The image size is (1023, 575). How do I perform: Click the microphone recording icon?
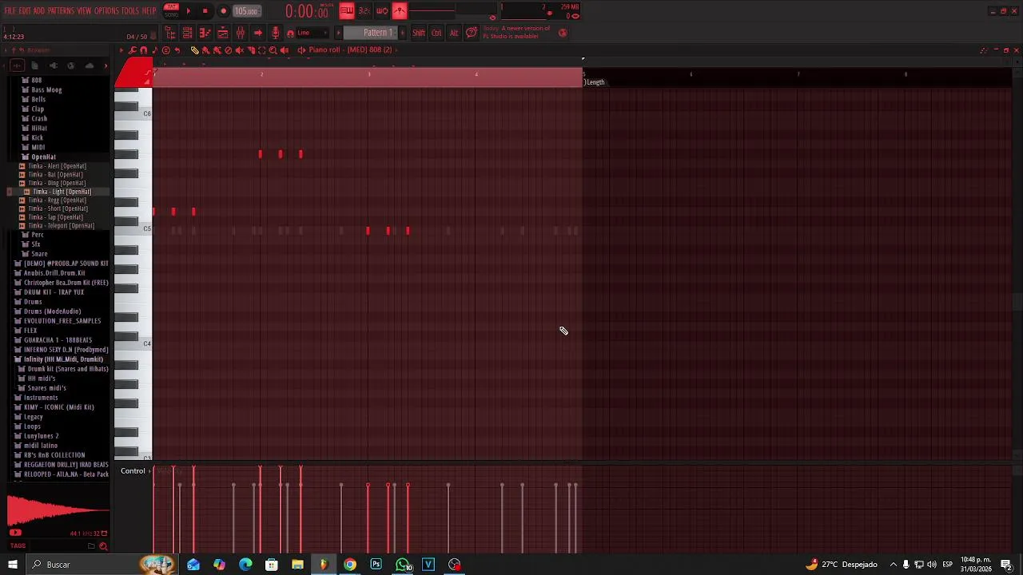coord(276,33)
